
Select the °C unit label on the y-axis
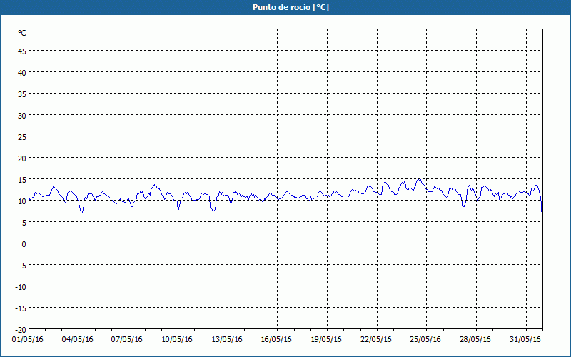22,33
